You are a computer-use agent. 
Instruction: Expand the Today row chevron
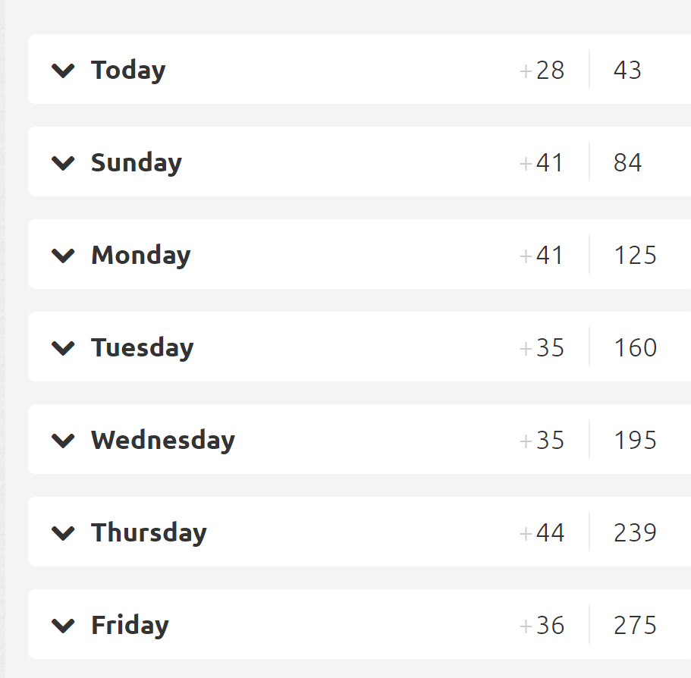(x=63, y=71)
